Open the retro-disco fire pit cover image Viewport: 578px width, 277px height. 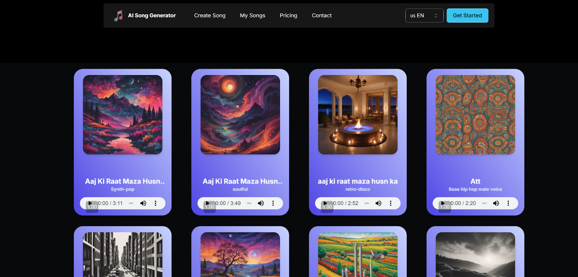(x=358, y=115)
